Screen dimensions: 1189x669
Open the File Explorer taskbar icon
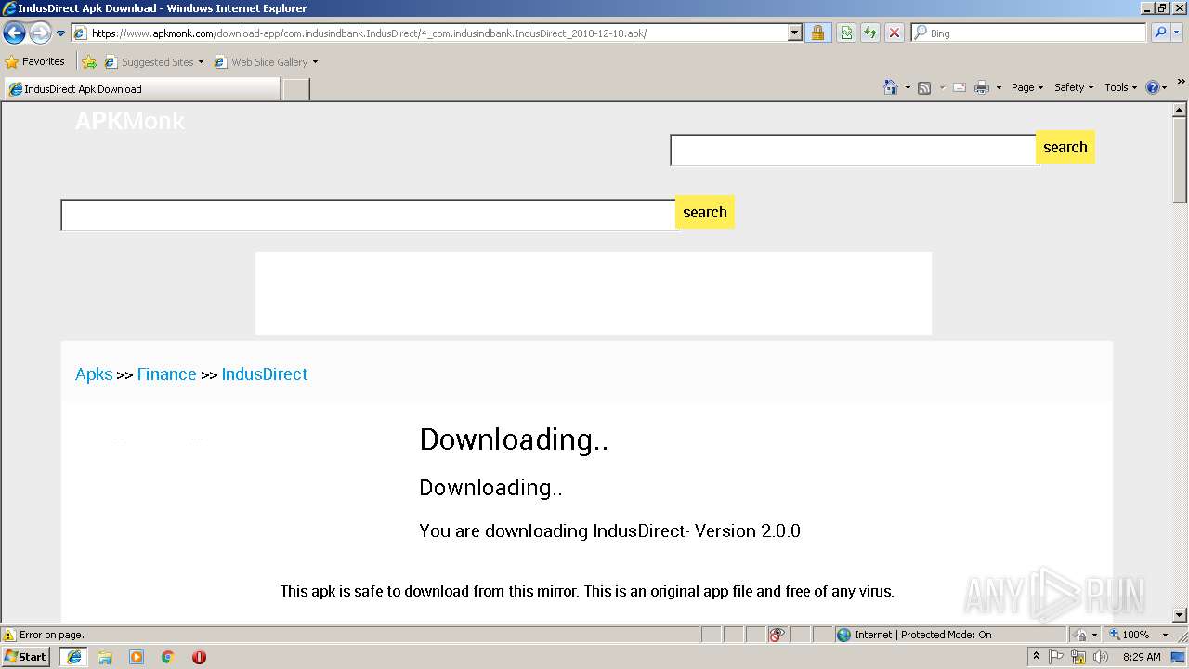105,657
